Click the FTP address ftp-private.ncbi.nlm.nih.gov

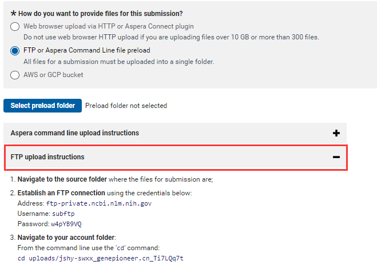[99, 203]
